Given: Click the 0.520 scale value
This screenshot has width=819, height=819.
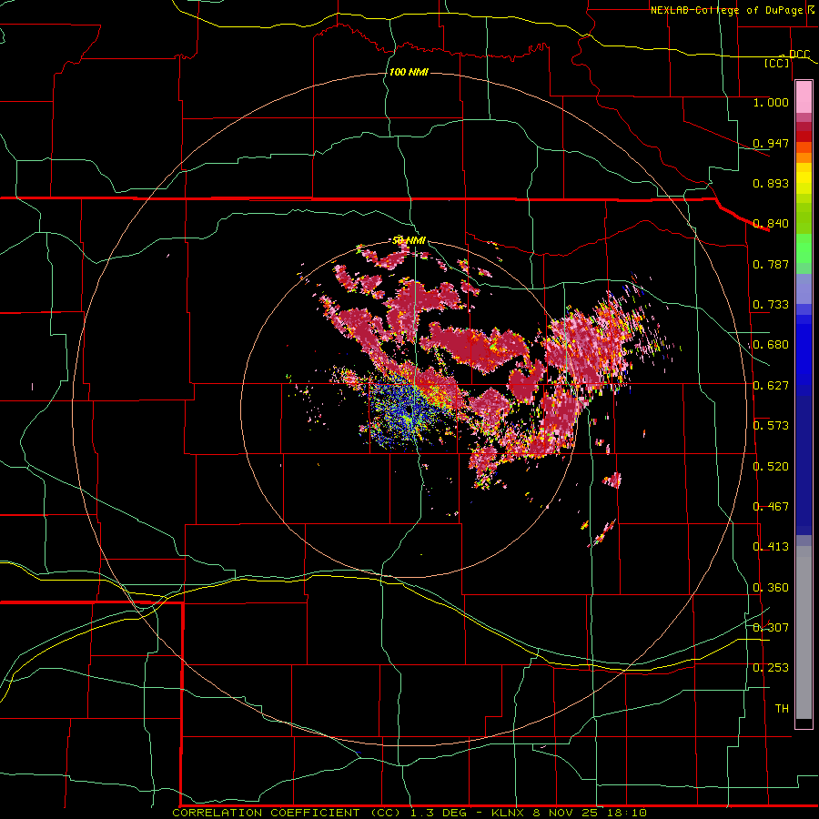Looking at the screenshot, I should coord(771,467).
